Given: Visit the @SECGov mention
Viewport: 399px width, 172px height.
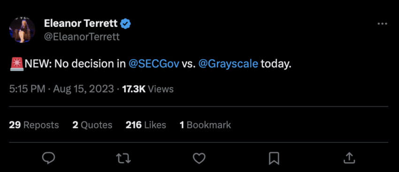Looking at the screenshot, I should [154, 64].
